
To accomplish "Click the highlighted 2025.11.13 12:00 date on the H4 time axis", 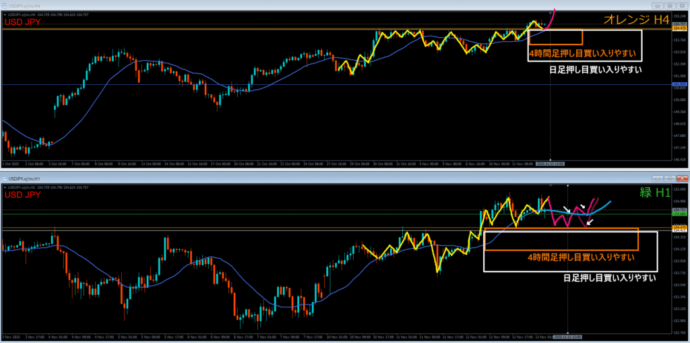I will (x=550, y=164).
